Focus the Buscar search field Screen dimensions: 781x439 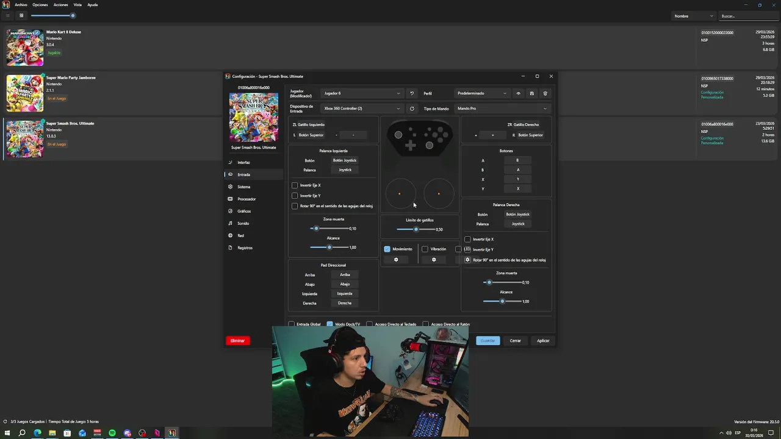(748, 16)
